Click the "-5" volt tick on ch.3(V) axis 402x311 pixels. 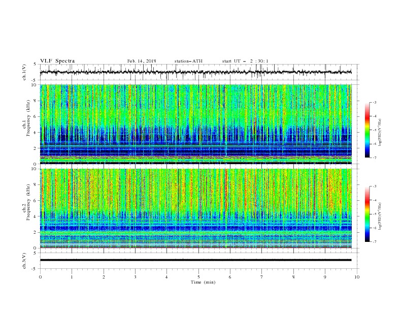click(x=35, y=269)
